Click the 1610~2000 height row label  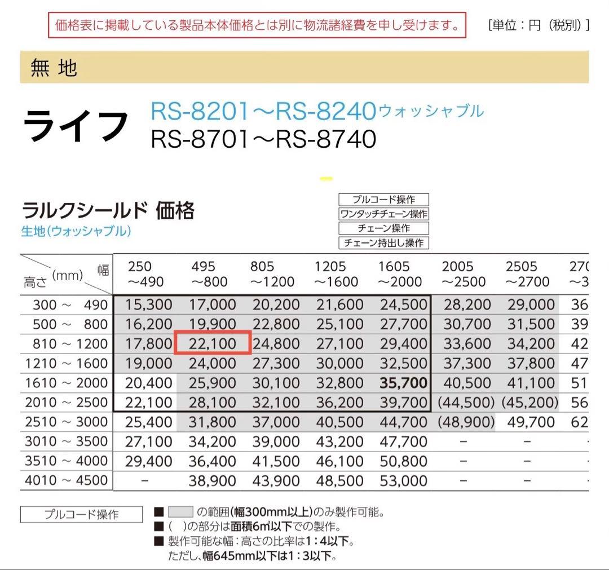(67, 383)
